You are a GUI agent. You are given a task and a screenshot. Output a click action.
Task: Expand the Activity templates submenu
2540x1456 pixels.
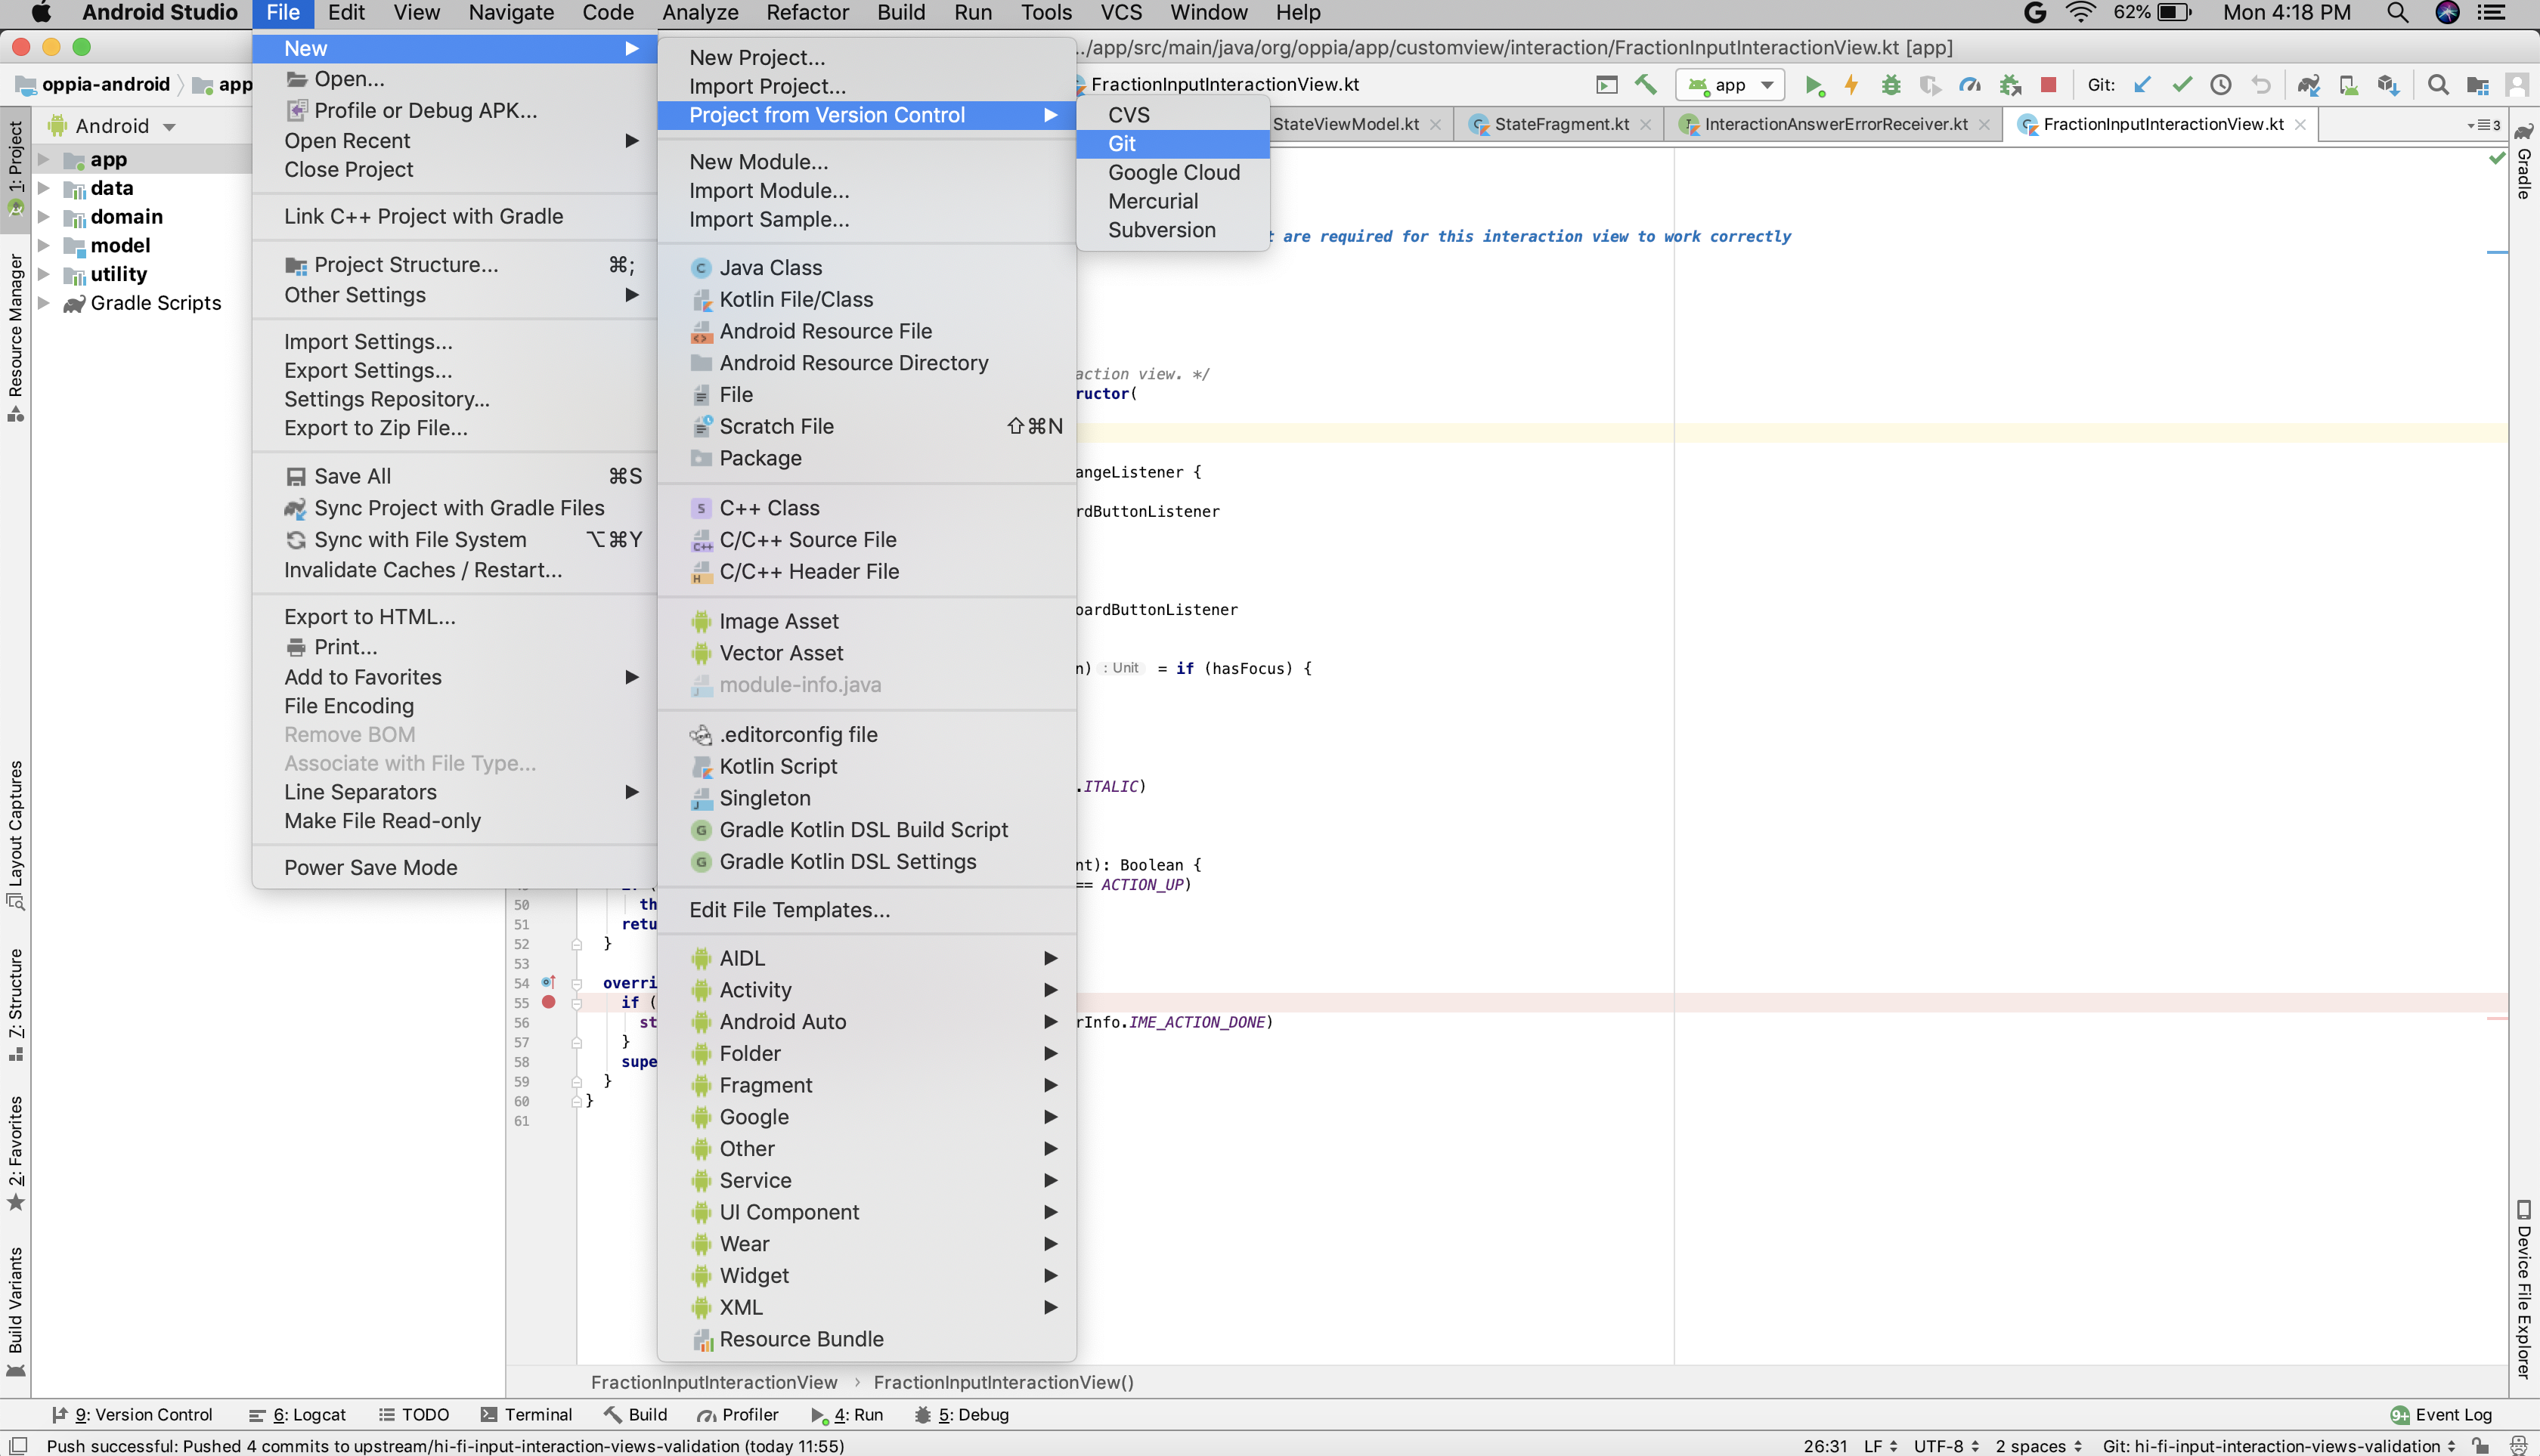click(x=866, y=990)
